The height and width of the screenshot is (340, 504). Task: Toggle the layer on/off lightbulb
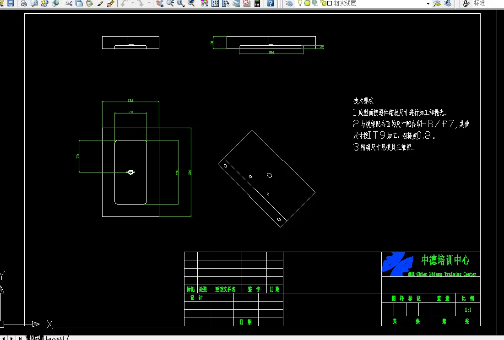point(300,3)
